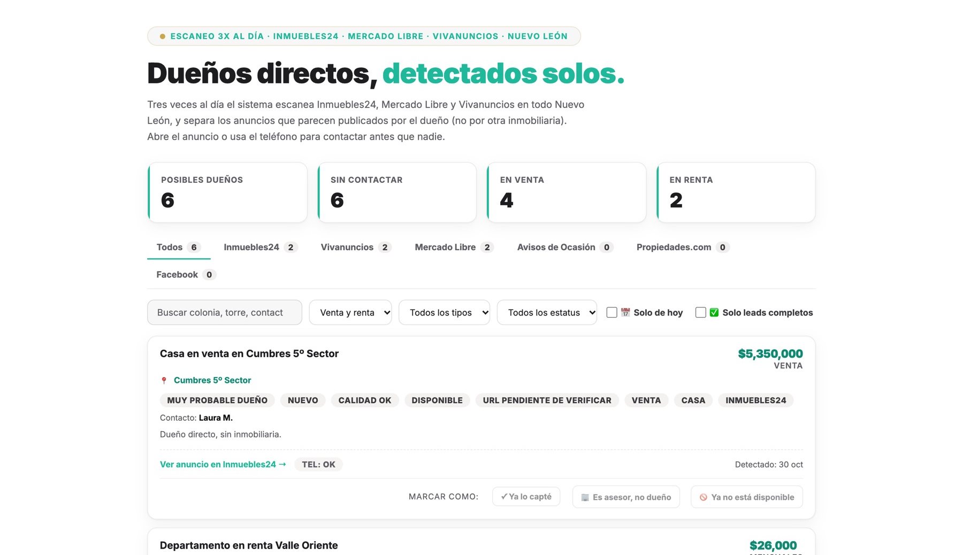Select the Todos tab
The image size is (963, 555).
point(179,247)
